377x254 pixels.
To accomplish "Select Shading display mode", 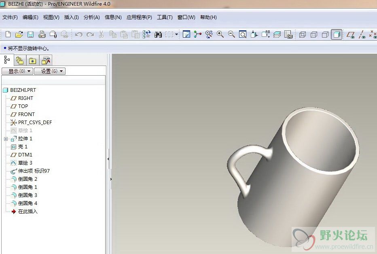I will tap(337, 34).
